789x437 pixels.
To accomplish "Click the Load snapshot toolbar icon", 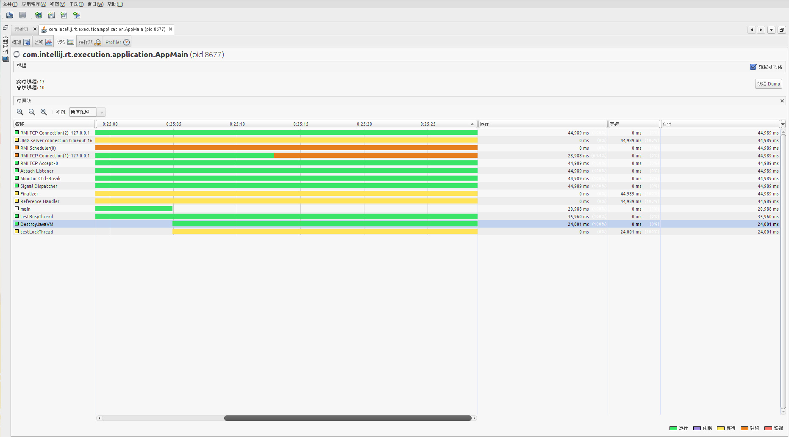I will pos(10,15).
